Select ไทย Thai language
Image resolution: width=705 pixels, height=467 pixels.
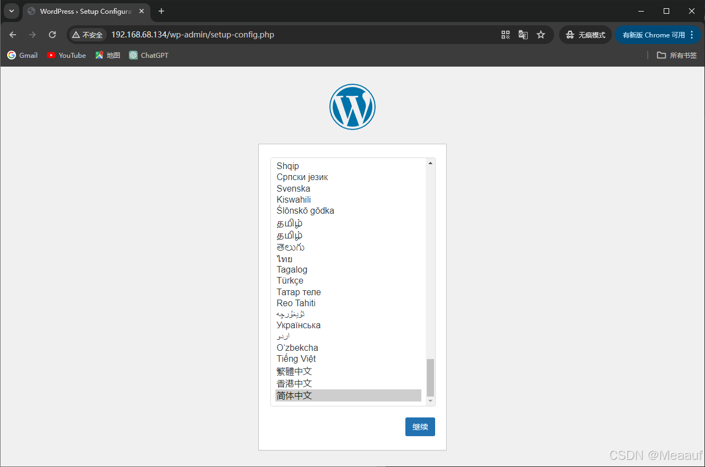click(x=348, y=259)
